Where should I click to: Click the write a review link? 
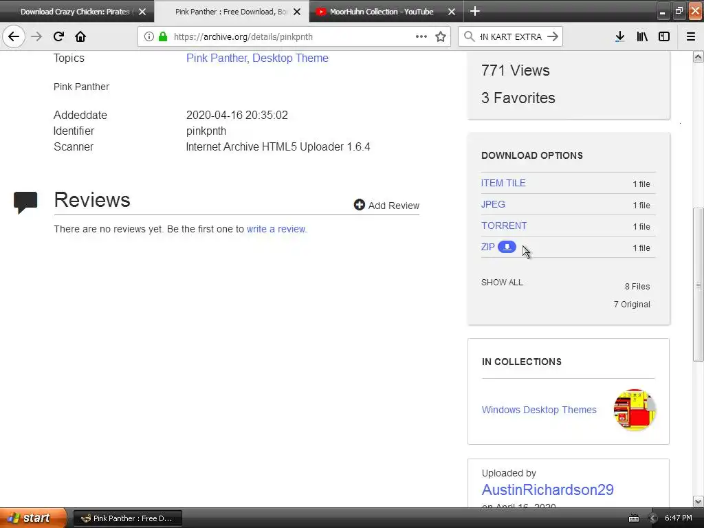276,229
